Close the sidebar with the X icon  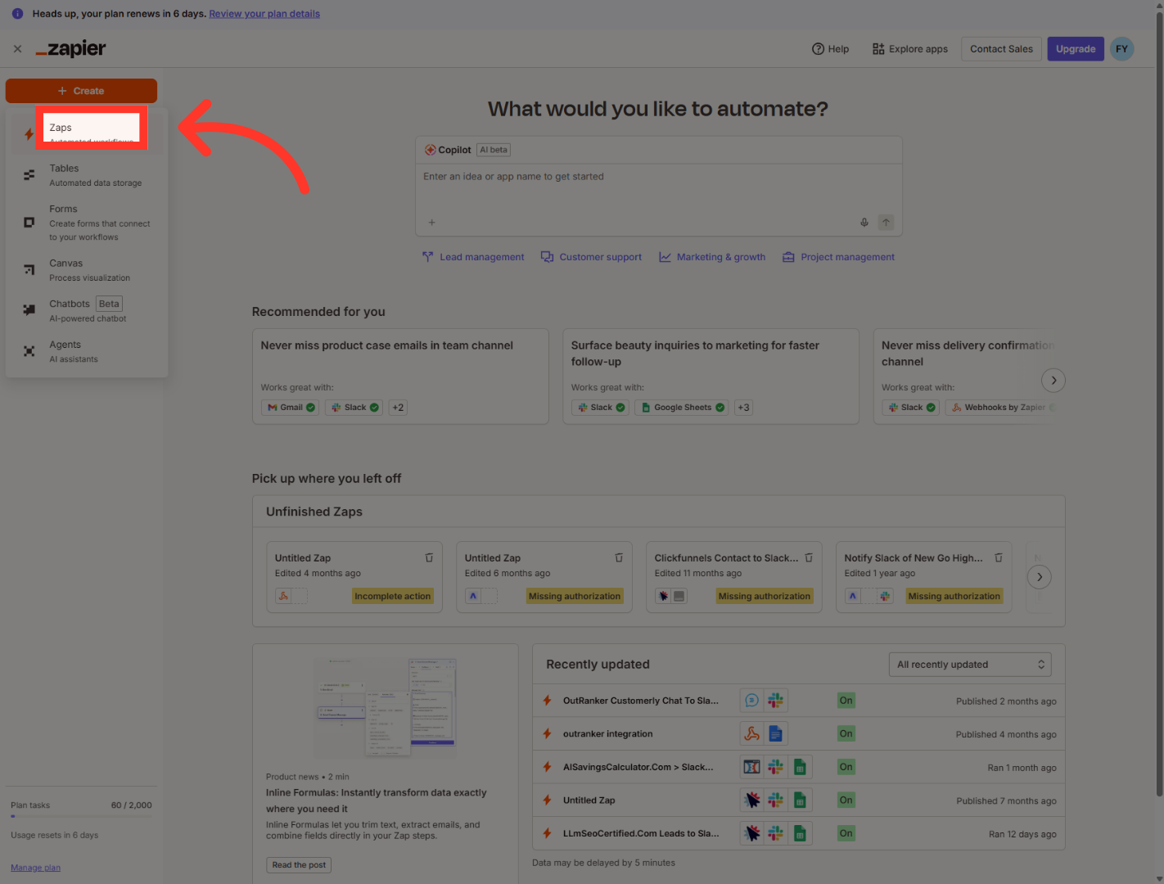tap(17, 49)
